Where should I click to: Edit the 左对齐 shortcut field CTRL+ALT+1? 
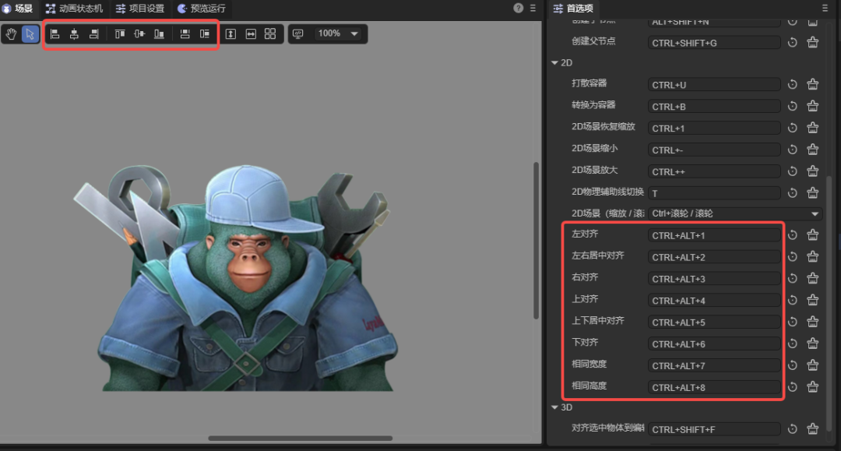[714, 235]
